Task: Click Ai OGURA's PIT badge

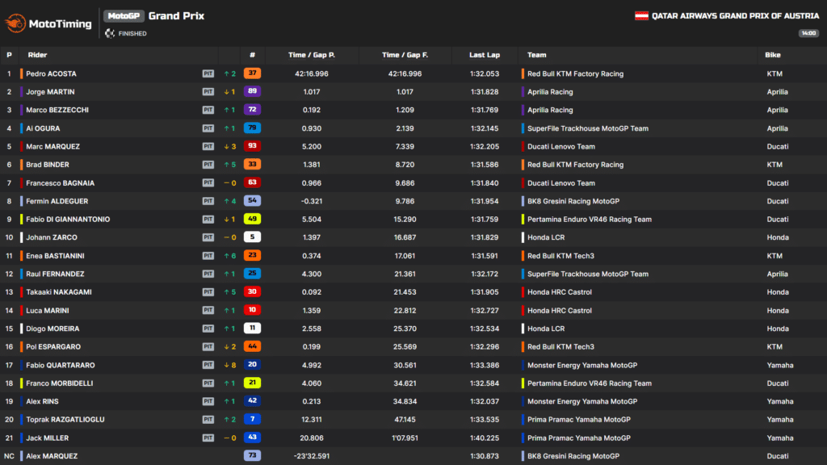Action: tap(208, 128)
